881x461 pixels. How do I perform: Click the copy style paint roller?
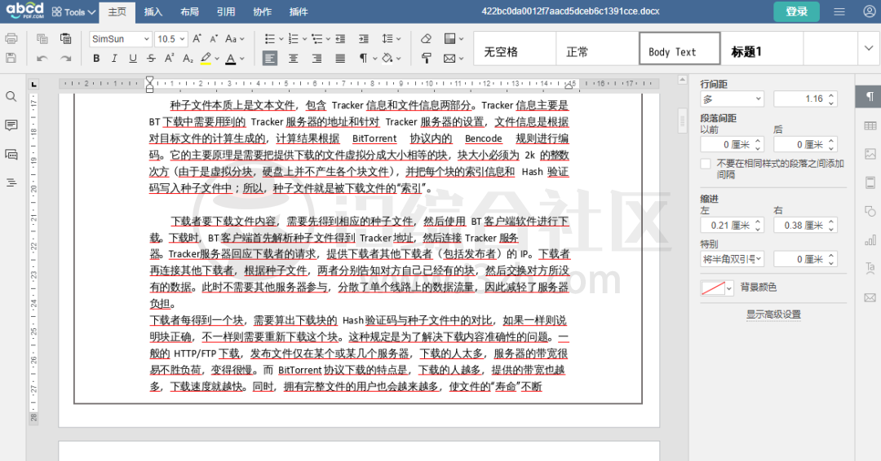click(426, 59)
